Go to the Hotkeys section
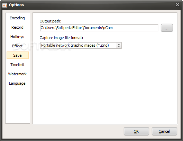The height and width of the screenshot is (141, 183). pyautogui.click(x=17, y=37)
